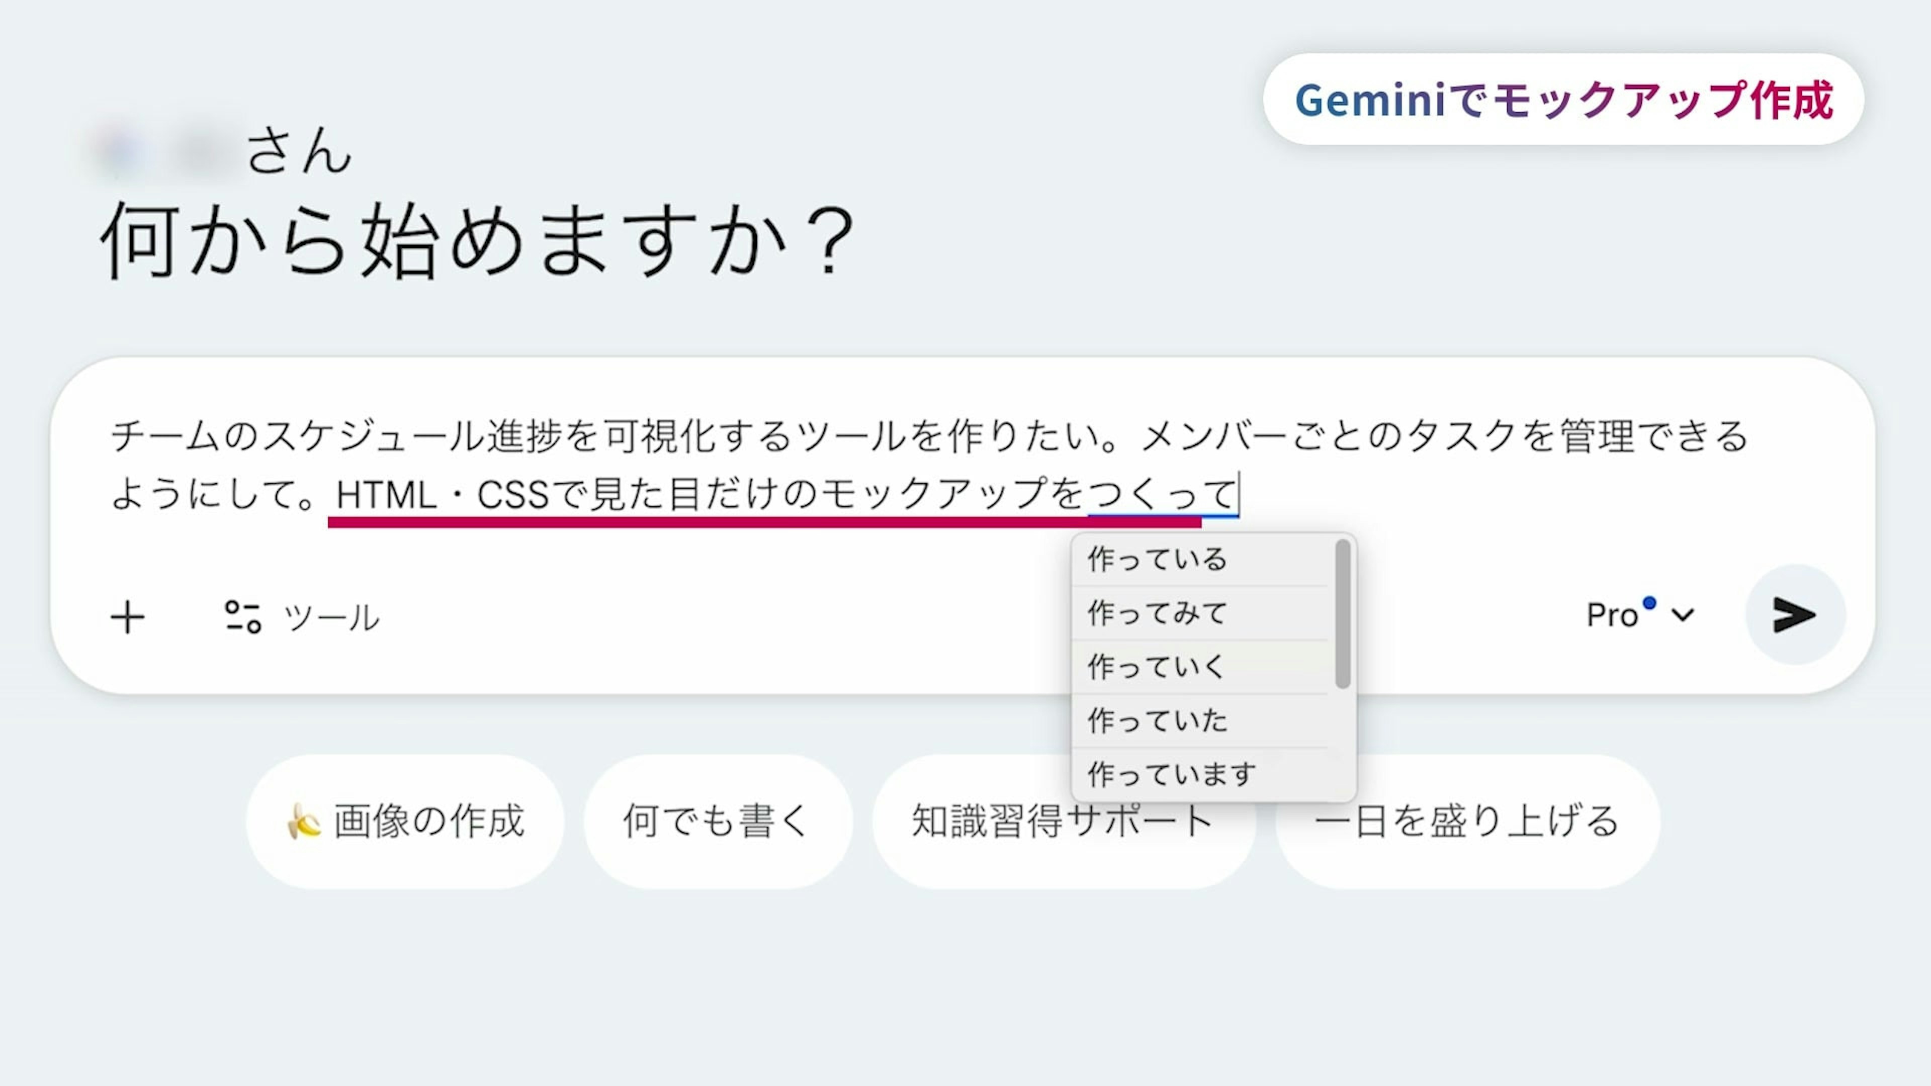
Task: Select the 作ってみて conversion candidate
Action: tap(1158, 613)
